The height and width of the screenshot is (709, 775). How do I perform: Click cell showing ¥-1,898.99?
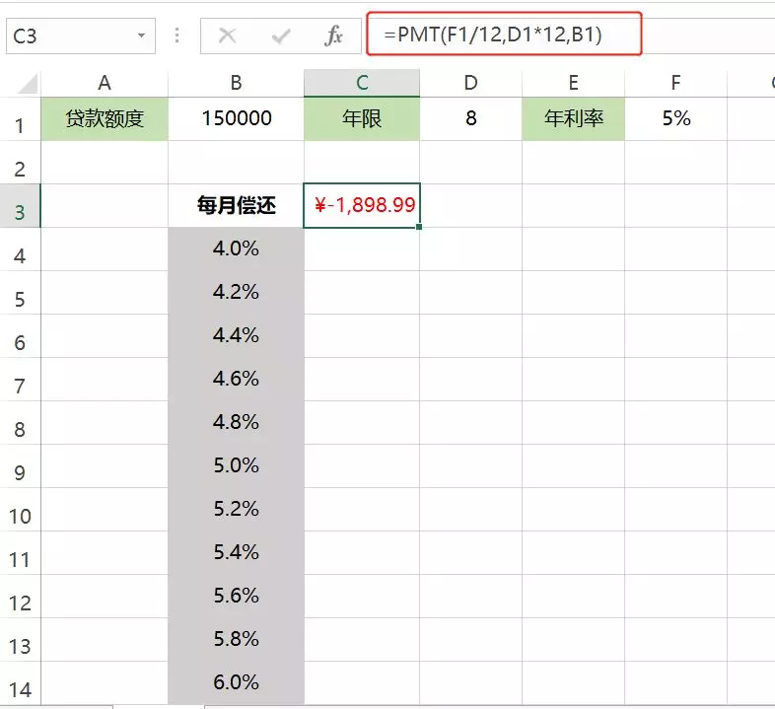click(x=362, y=206)
